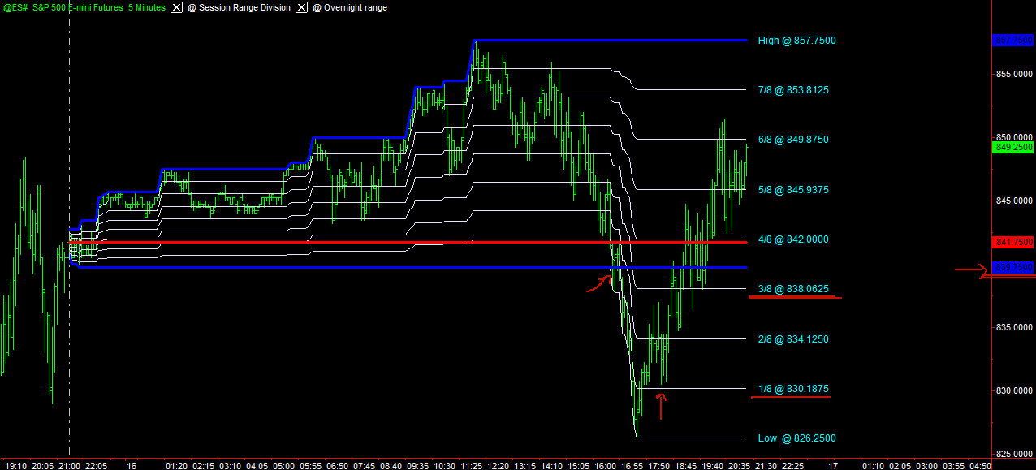Select the 3/8 @ 838.0625 level label
1036x470 pixels.
point(793,289)
